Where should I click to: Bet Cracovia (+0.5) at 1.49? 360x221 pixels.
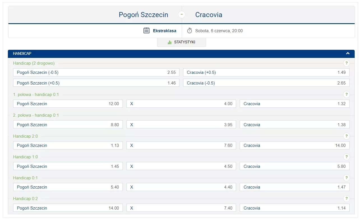266,72
